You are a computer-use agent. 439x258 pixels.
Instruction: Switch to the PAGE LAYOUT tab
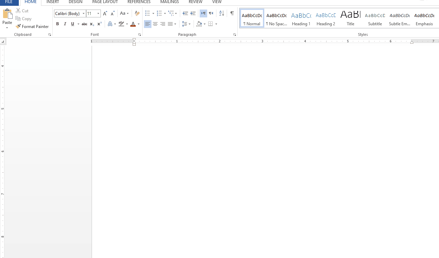tap(105, 2)
